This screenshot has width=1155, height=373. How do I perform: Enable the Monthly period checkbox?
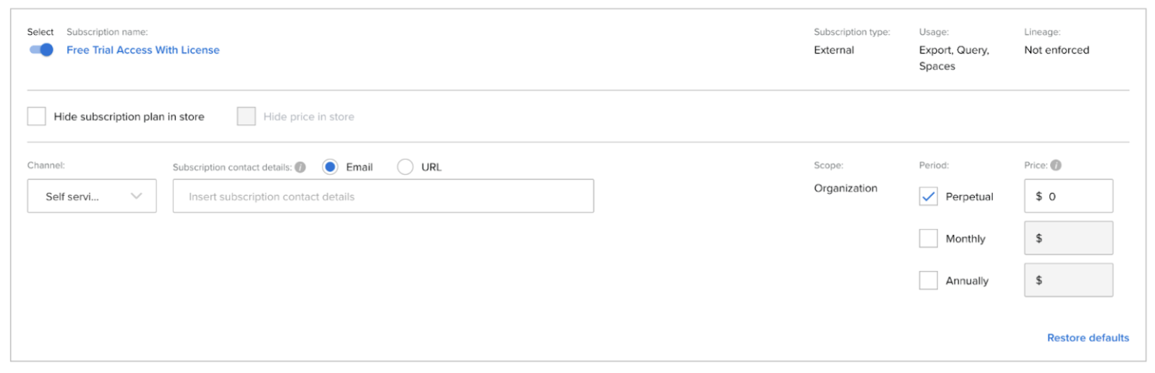click(x=928, y=239)
